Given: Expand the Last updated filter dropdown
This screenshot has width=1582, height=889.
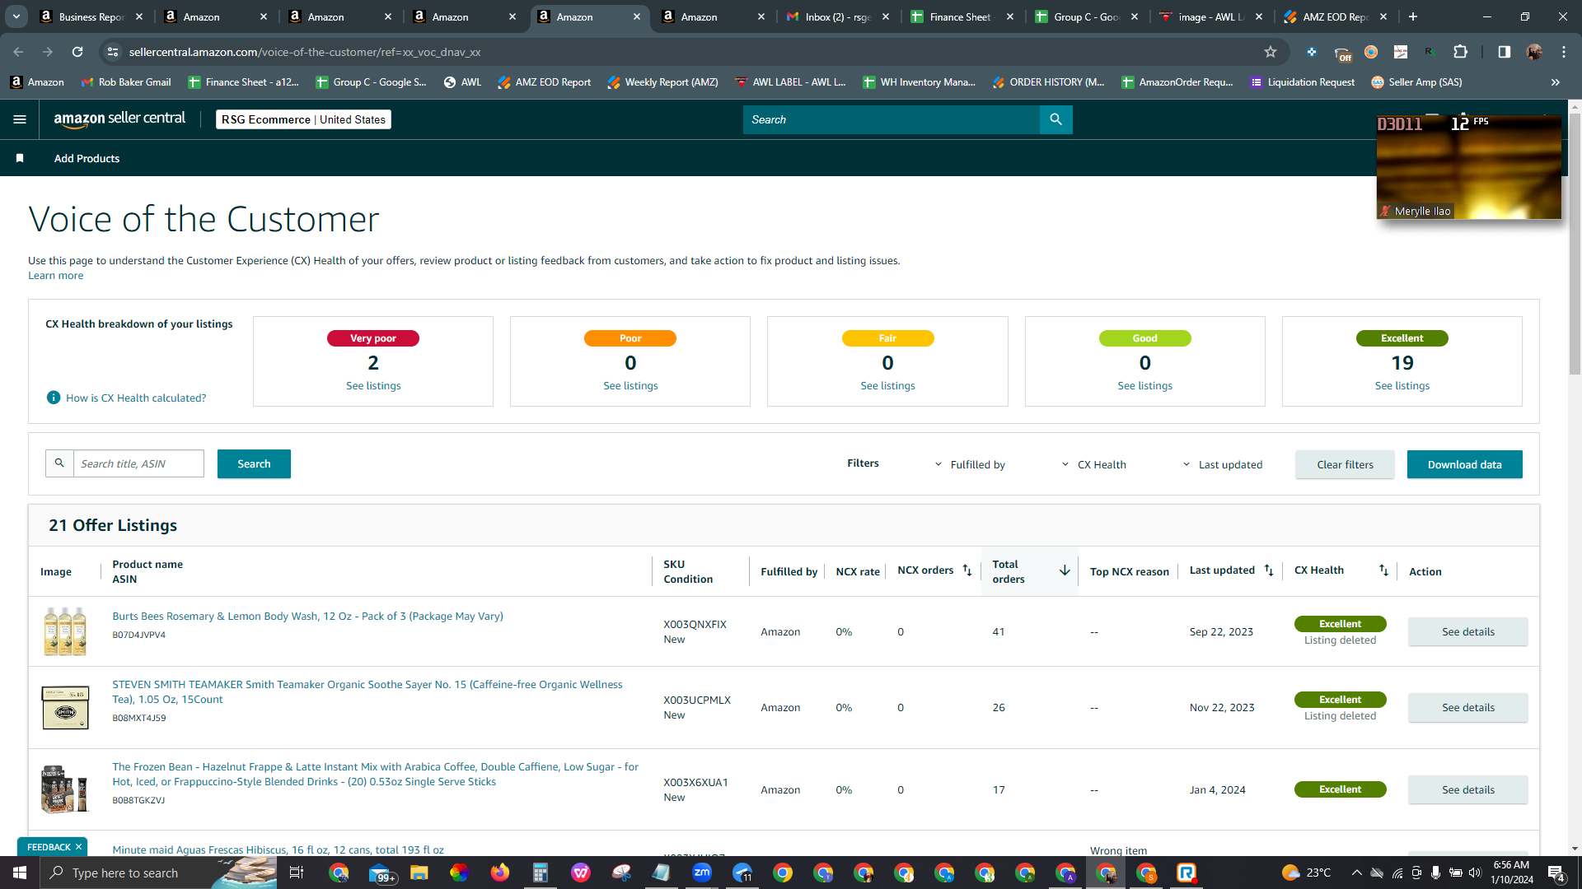Looking at the screenshot, I should pos(1222,464).
